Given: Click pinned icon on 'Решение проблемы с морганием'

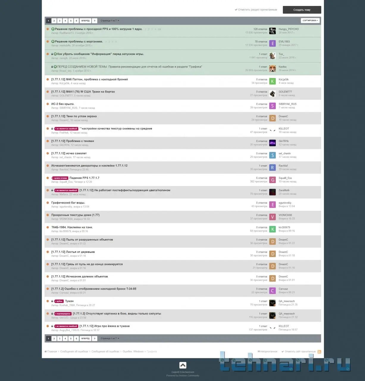Looking at the screenshot, I should (x=53, y=42).
